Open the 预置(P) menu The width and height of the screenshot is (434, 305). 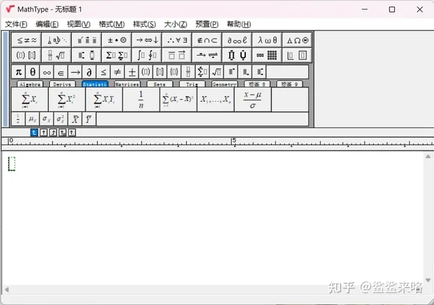207,24
